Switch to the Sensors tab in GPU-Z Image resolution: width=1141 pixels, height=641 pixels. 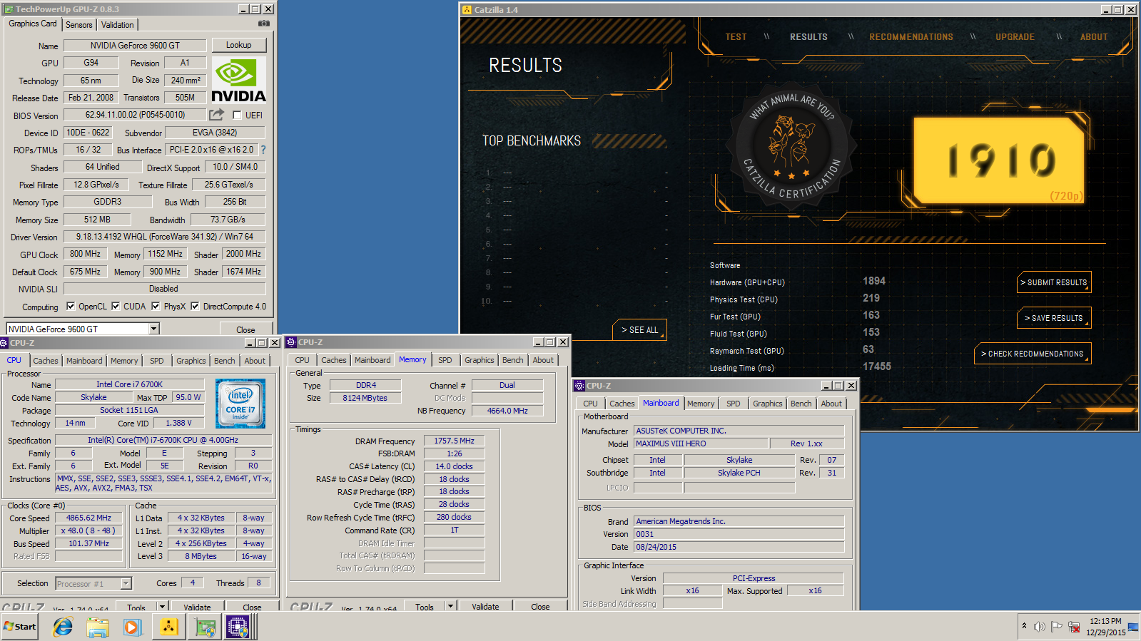click(79, 24)
